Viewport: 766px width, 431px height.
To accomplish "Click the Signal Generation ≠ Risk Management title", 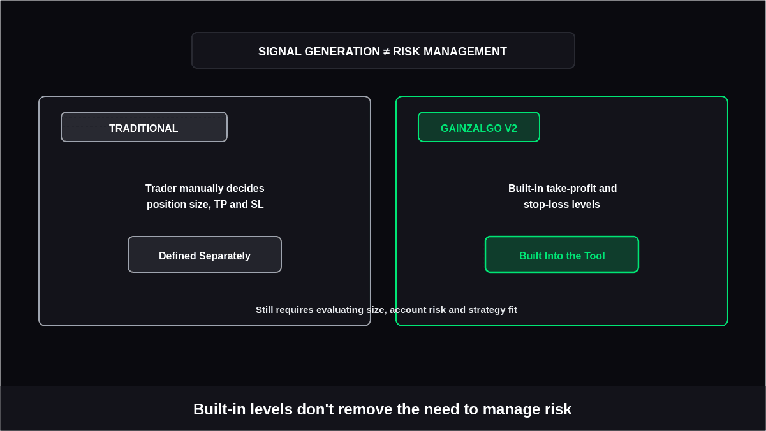I will pyautogui.click(x=383, y=51).
